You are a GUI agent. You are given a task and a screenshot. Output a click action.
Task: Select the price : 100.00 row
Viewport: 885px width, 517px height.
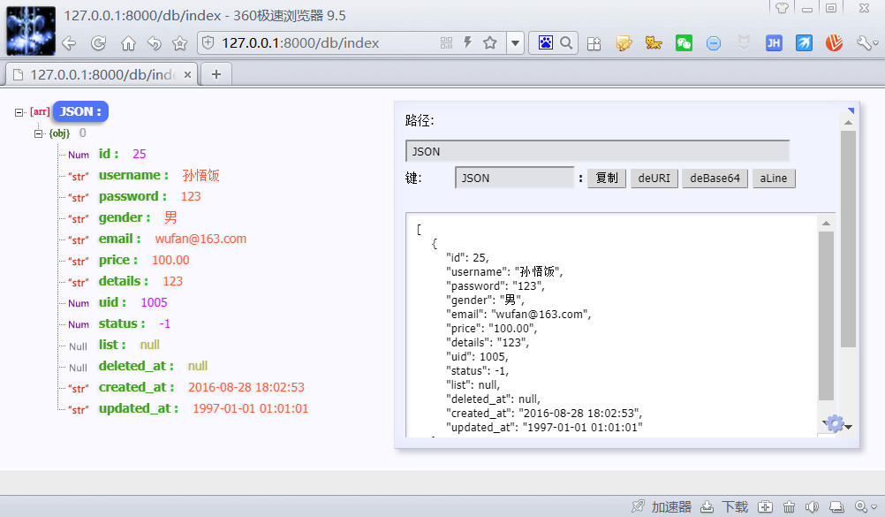[129, 260]
